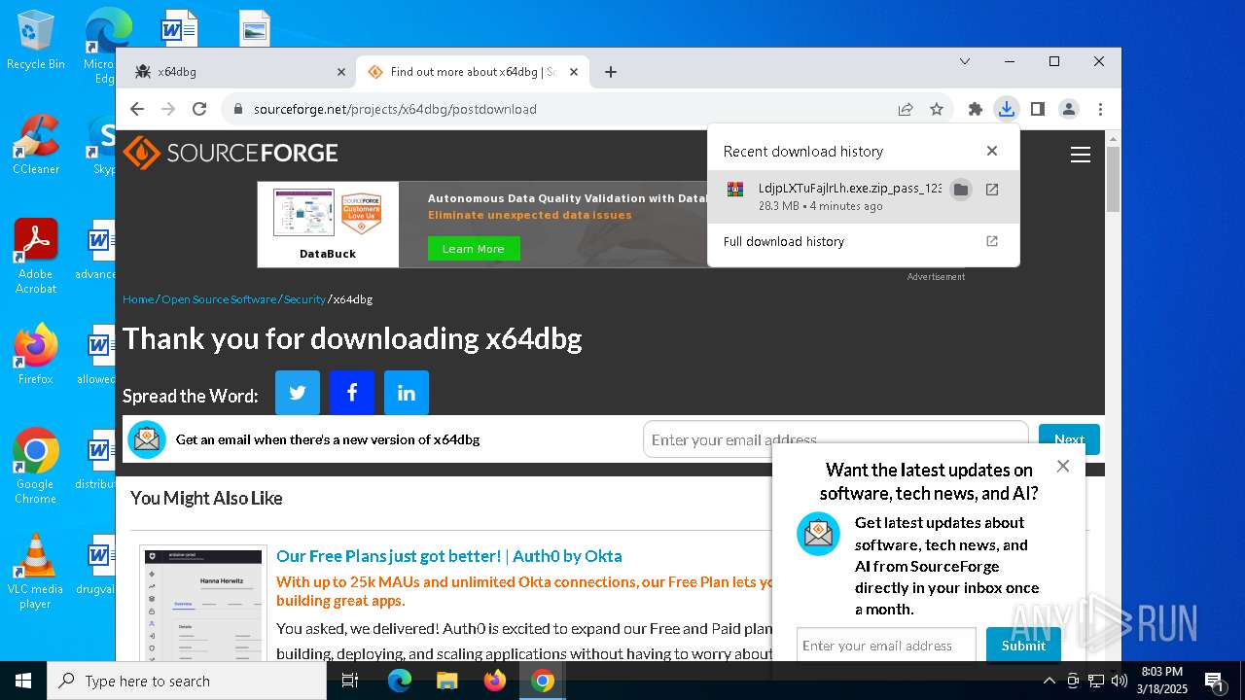
Task: Launch Firefox from taskbar
Action: 495,681
